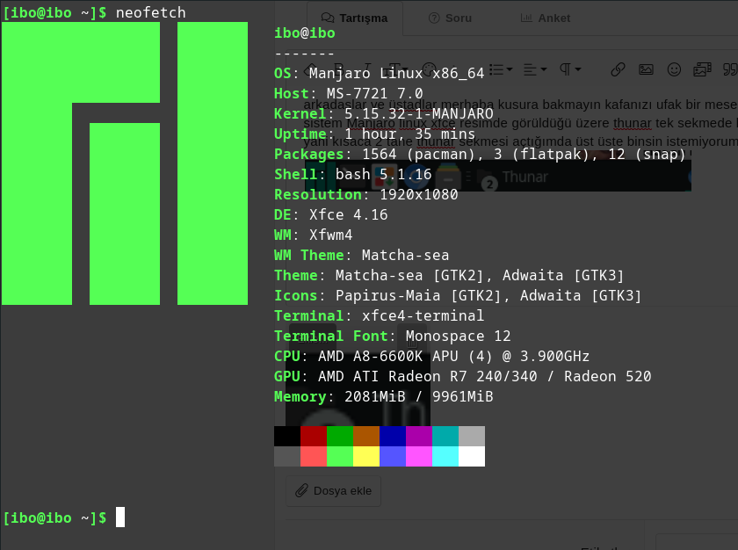Screen dimensions: 738x550
Task: Click the 'WM Theme: Matcha-sea' line
Action: coord(361,256)
